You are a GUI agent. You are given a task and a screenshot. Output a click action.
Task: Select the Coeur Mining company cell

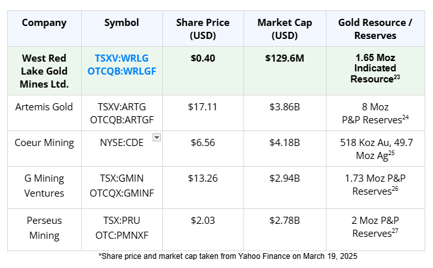(44, 143)
